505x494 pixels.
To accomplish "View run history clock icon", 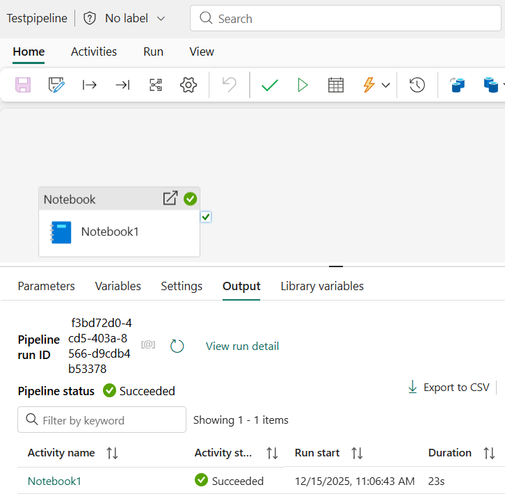I will click(417, 85).
